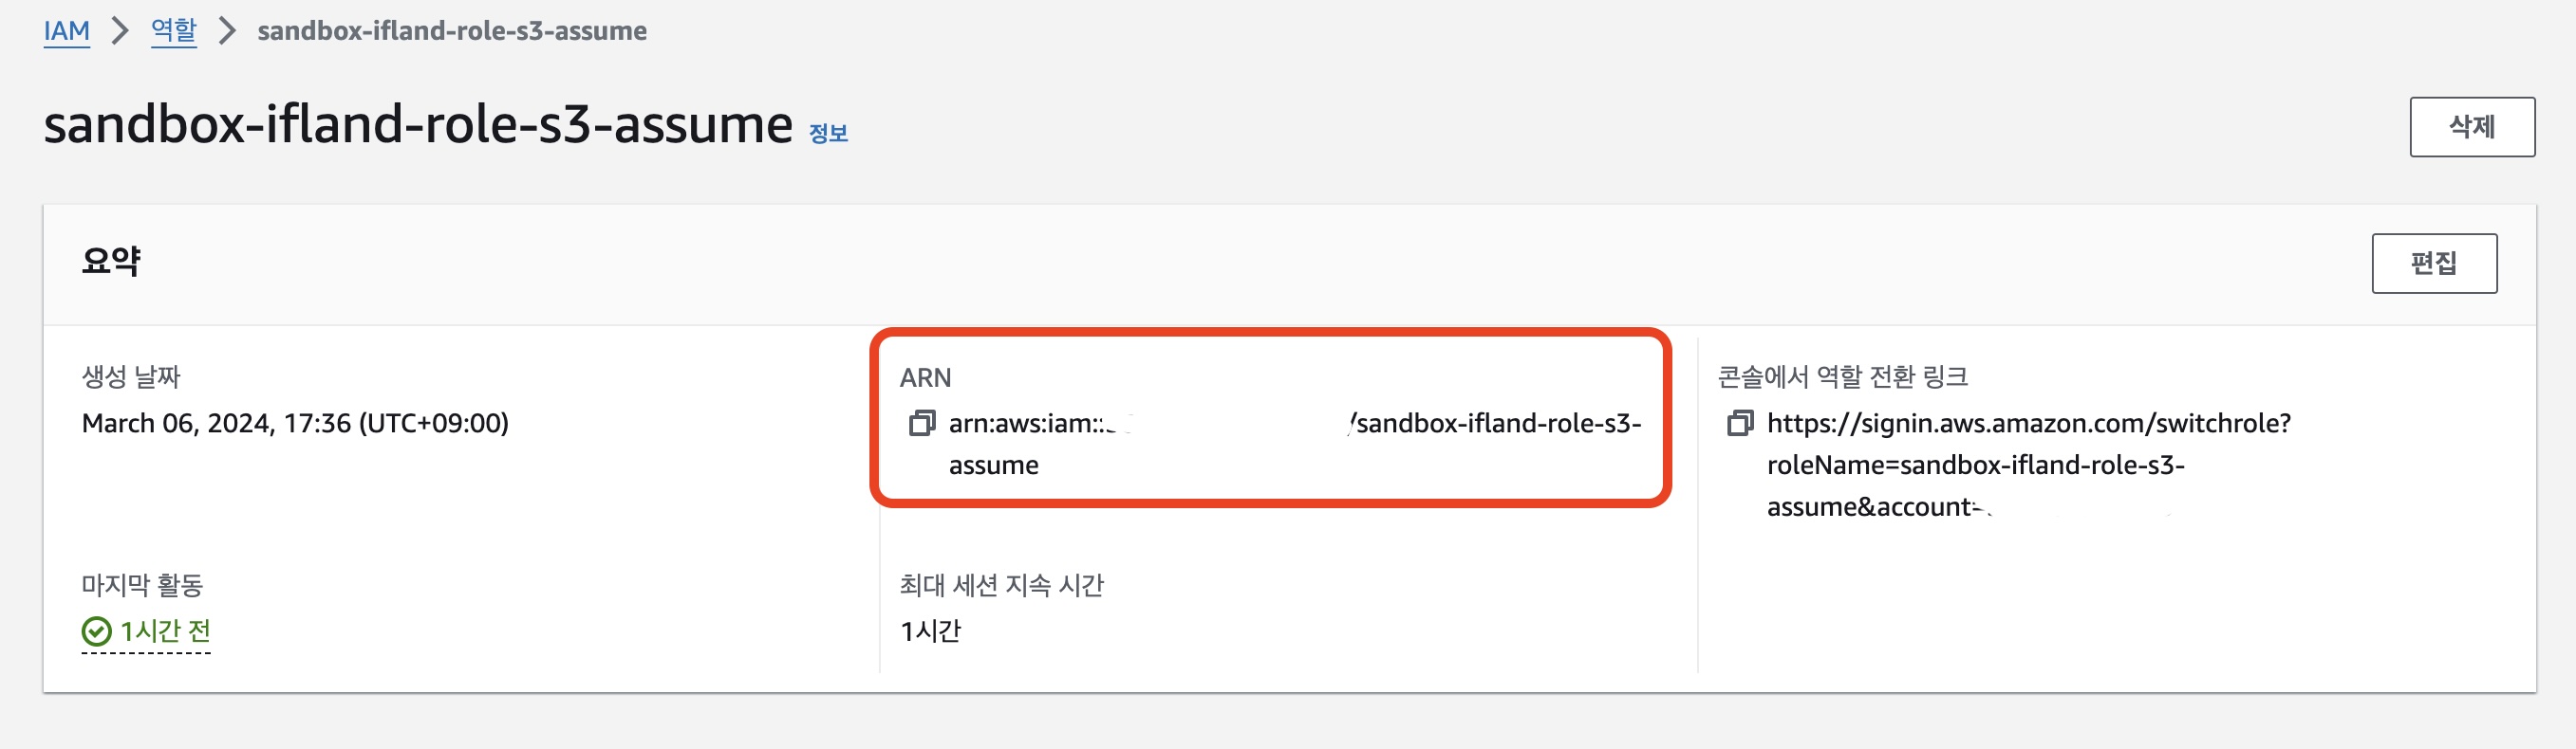This screenshot has width=2576, height=749.
Task: Click the switchrole URL text
Action: coord(2029,466)
